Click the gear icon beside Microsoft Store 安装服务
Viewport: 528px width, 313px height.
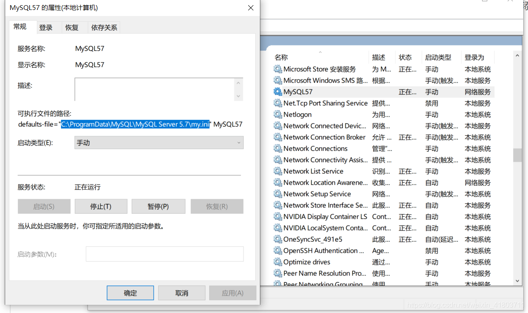click(278, 69)
